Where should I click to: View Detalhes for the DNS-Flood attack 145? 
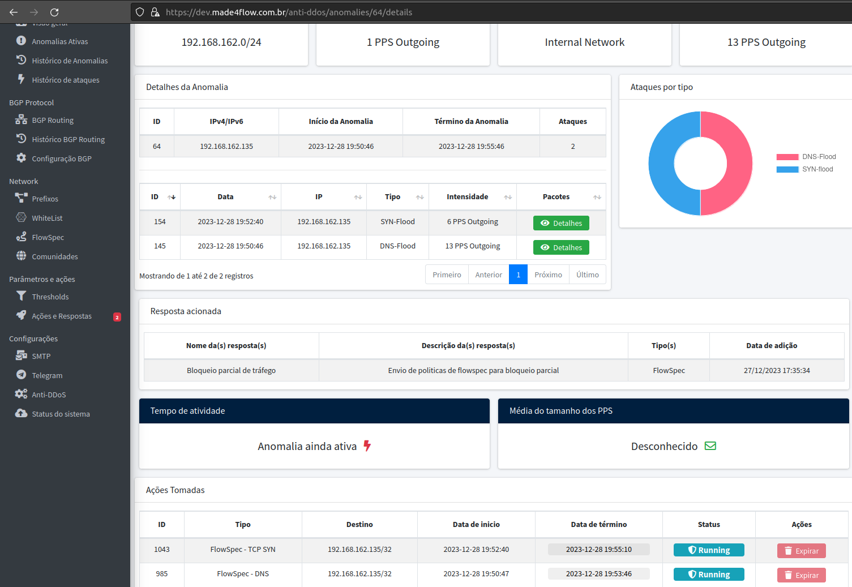561,247
